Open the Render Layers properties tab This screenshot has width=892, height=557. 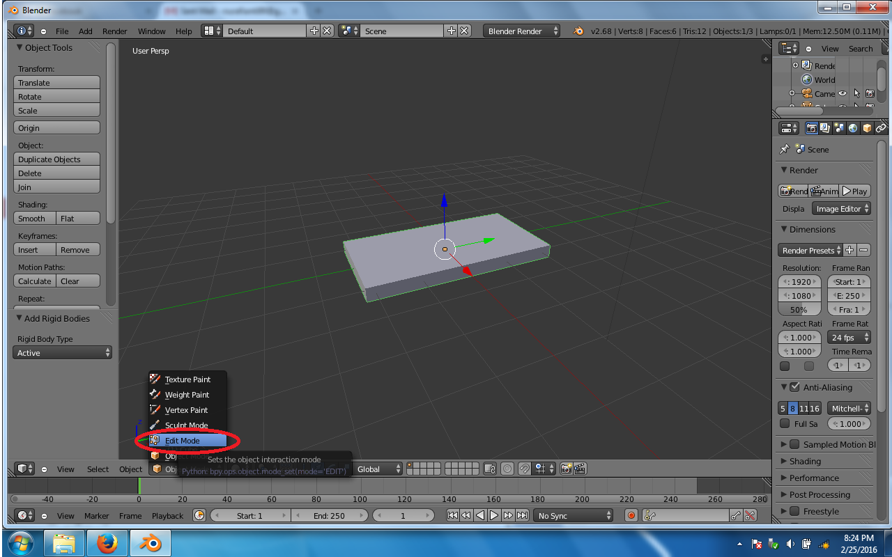825,128
